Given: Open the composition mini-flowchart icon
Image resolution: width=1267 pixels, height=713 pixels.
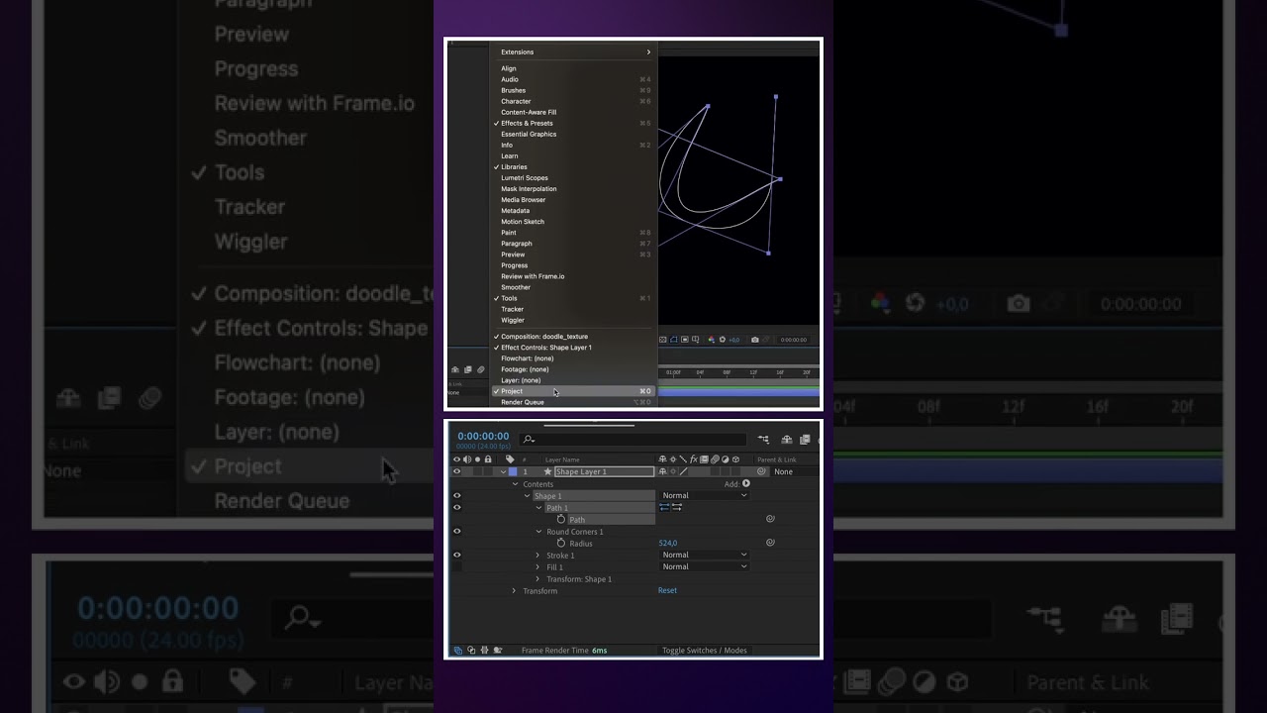Looking at the screenshot, I should (x=763, y=440).
